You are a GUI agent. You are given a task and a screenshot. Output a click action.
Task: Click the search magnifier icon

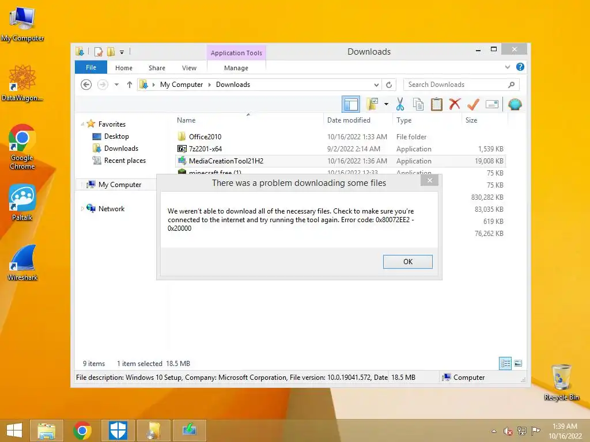tap(512, 85)
